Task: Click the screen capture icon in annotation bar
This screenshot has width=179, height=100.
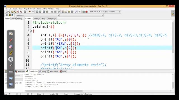Action: [11, 78]
